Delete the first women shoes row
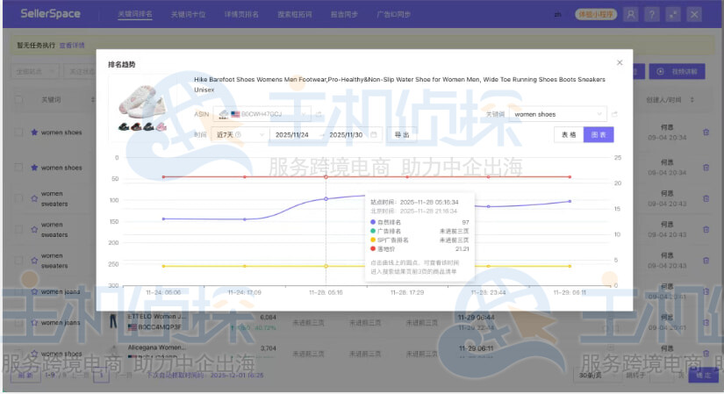 tap(706, 133)
